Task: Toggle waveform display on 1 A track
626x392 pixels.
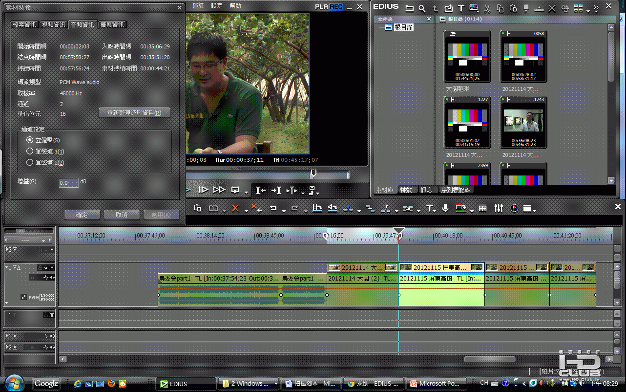Action: coord(46,336)
